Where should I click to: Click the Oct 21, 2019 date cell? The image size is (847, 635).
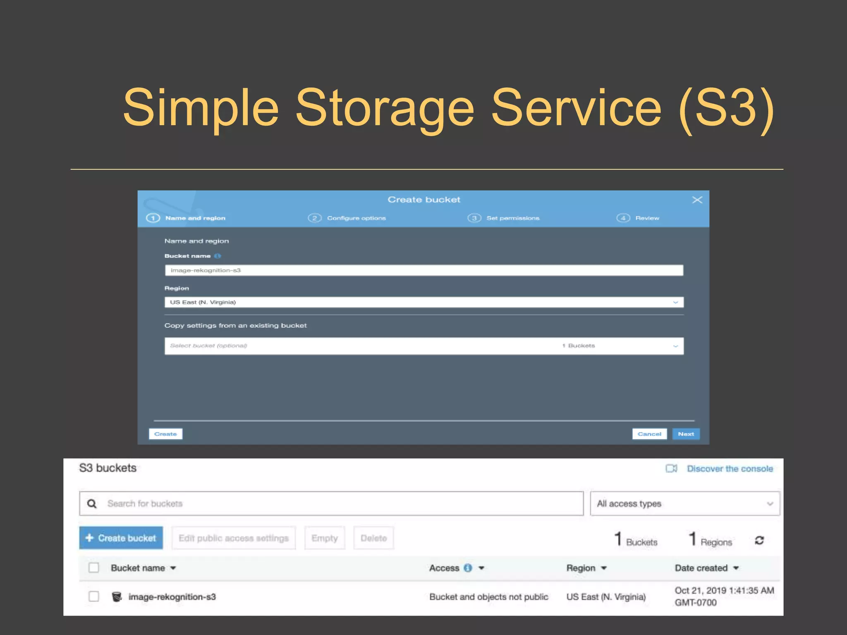click(724, 596)
